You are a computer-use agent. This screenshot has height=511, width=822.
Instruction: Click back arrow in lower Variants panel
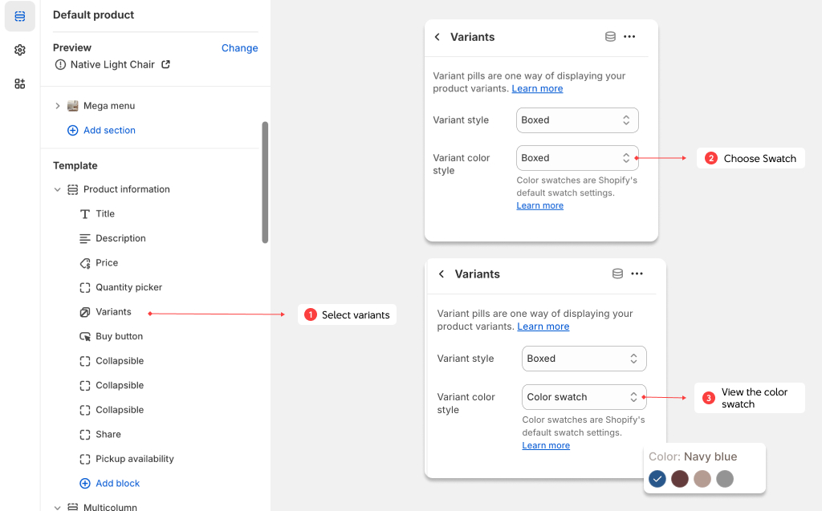tap(442, 274)
